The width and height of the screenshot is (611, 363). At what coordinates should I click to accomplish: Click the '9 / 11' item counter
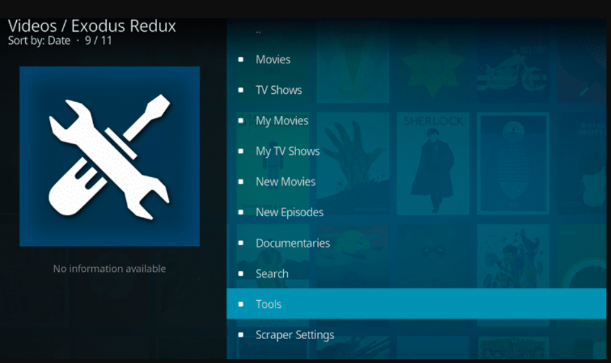click(x=98, y=41)
